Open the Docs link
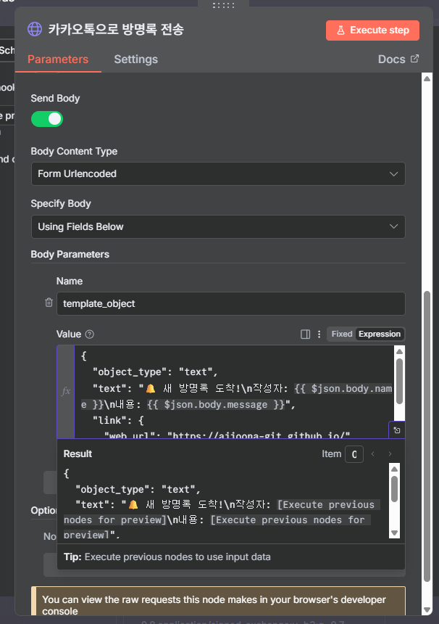The image size is (439, 624). [x=398, y=59]
